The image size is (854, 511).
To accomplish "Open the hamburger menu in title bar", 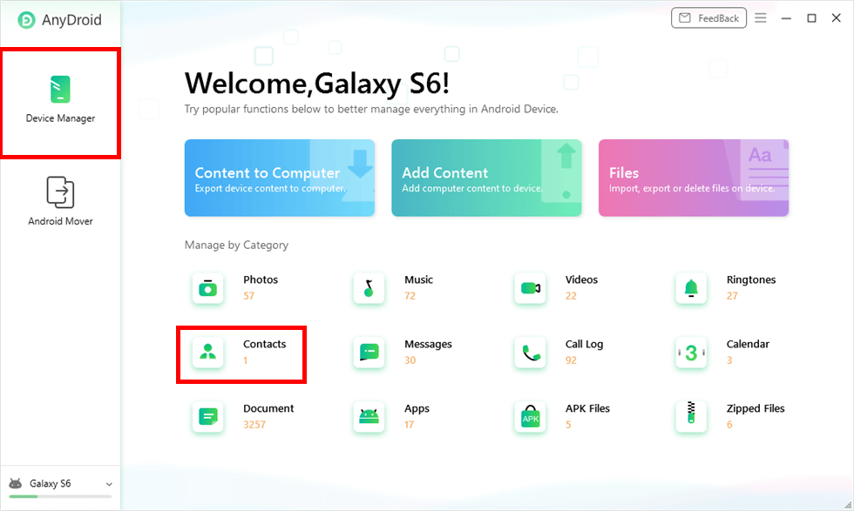I will pyautogui.click(x=760, y=18).
